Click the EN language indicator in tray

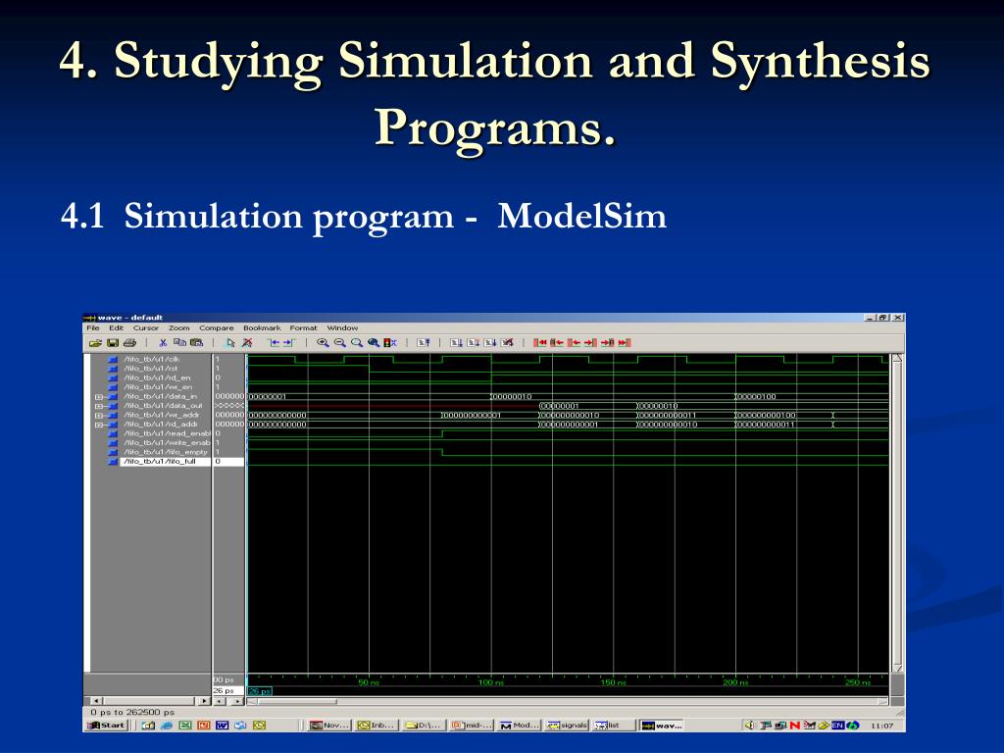point(837,726)
